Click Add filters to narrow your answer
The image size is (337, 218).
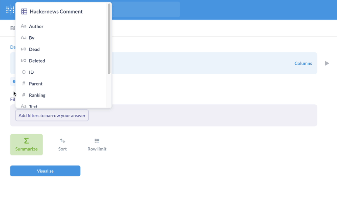click(52, 115)
